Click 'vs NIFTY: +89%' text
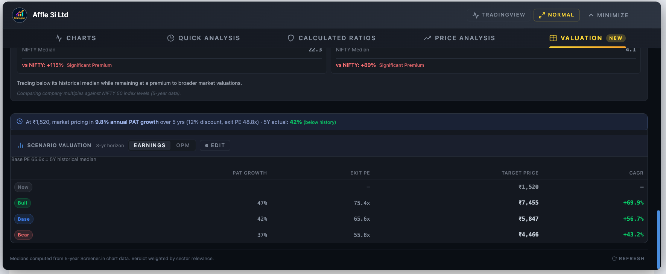This screenshot has width=666, height=274. [356, 65]
